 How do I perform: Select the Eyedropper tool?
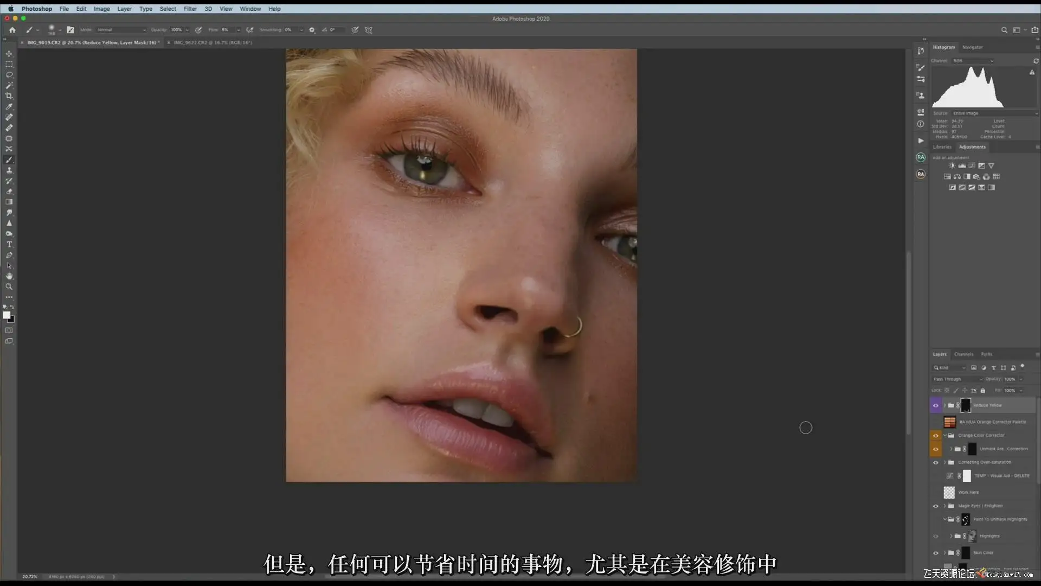(9, 106)
